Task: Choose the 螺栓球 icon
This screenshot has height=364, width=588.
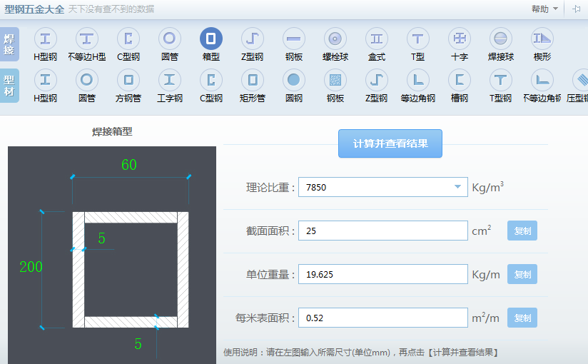Action: 335,39
